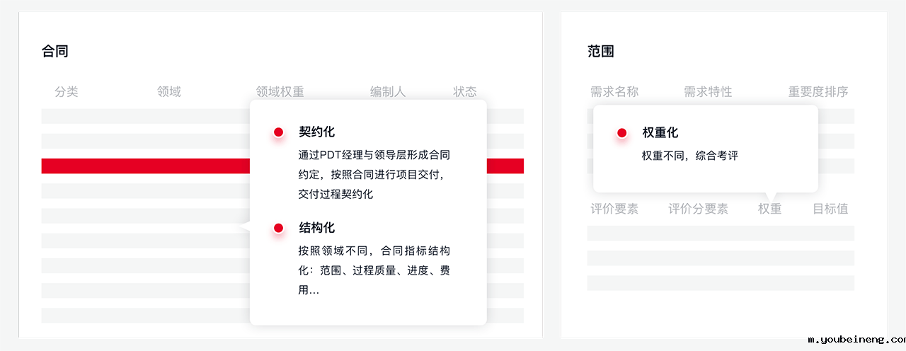Click the red dot beside 结构化
This screenshot has width=906, height=351.
pos(279,228)
